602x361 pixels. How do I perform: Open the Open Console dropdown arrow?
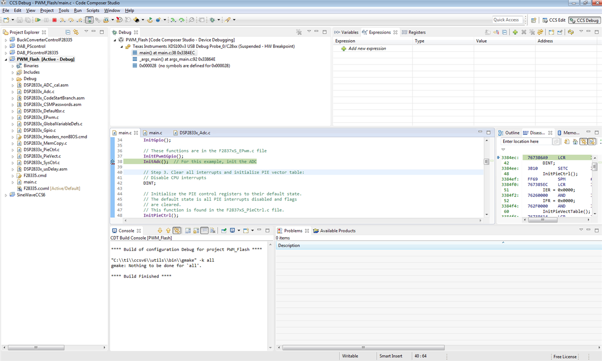pyautogui.click(x=253, y=230)
